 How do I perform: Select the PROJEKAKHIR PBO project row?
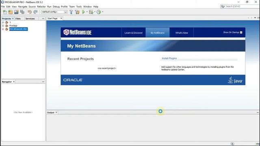[x=18, y=29]
